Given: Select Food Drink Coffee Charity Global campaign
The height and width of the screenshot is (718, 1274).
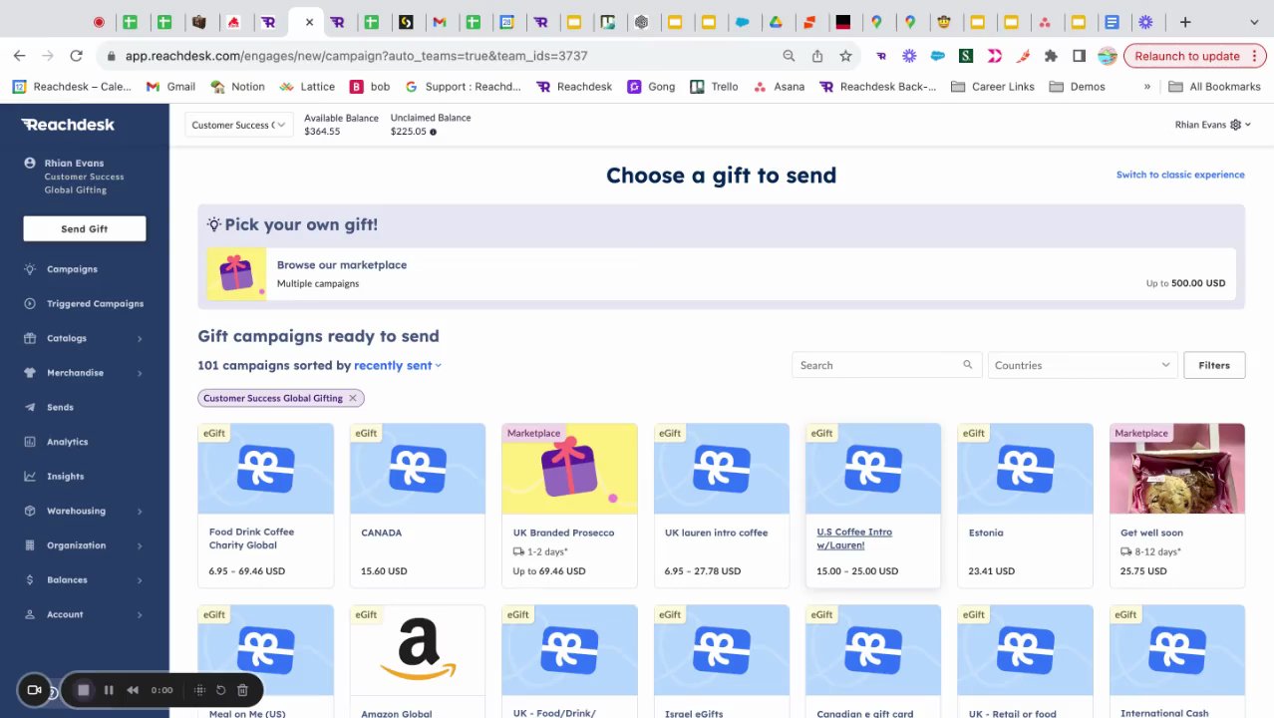Looking at the screenshot, I should point(265,506).
